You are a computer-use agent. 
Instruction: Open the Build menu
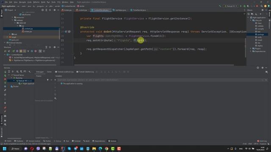pyautogui.click(x=43, y=2)
